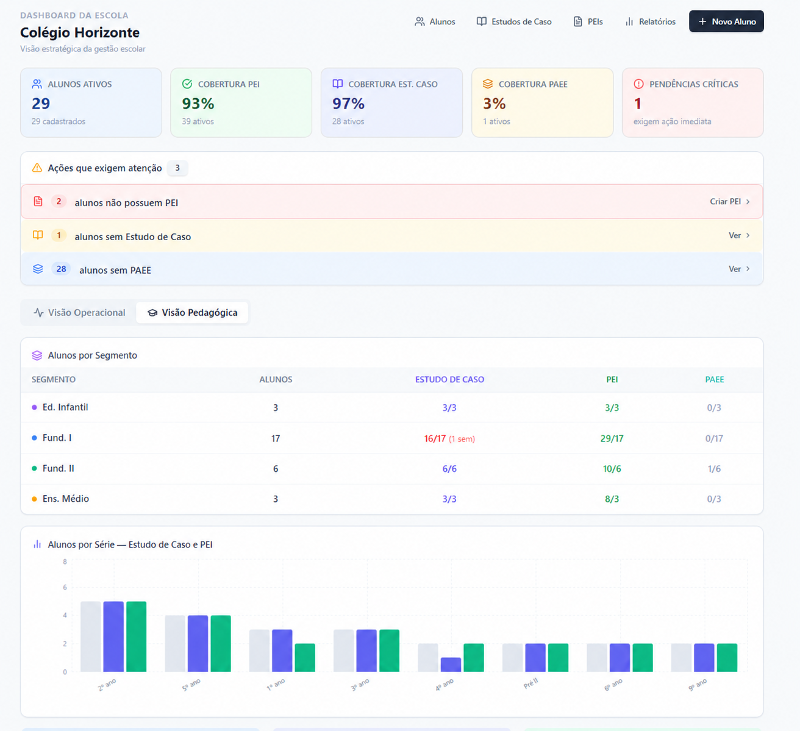Click the stacked layers icon for alunos sem PAEE

[x=38, y=269]
